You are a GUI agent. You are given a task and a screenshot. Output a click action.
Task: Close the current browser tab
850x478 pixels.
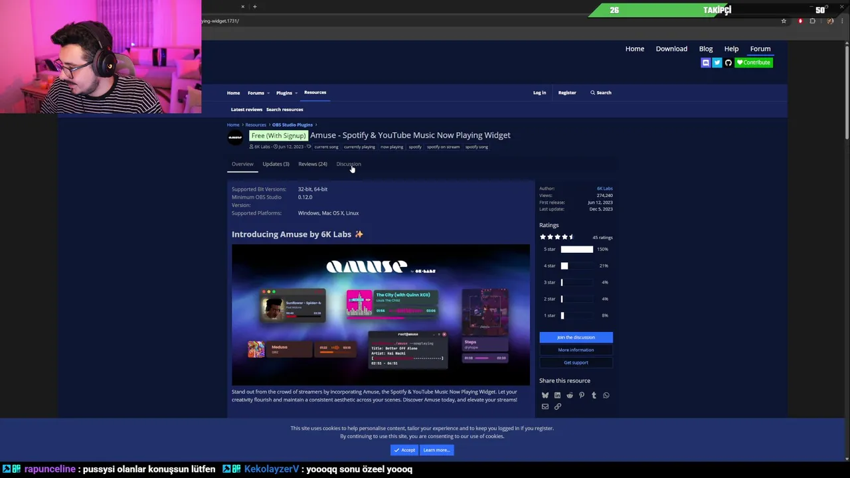point(242,7)
